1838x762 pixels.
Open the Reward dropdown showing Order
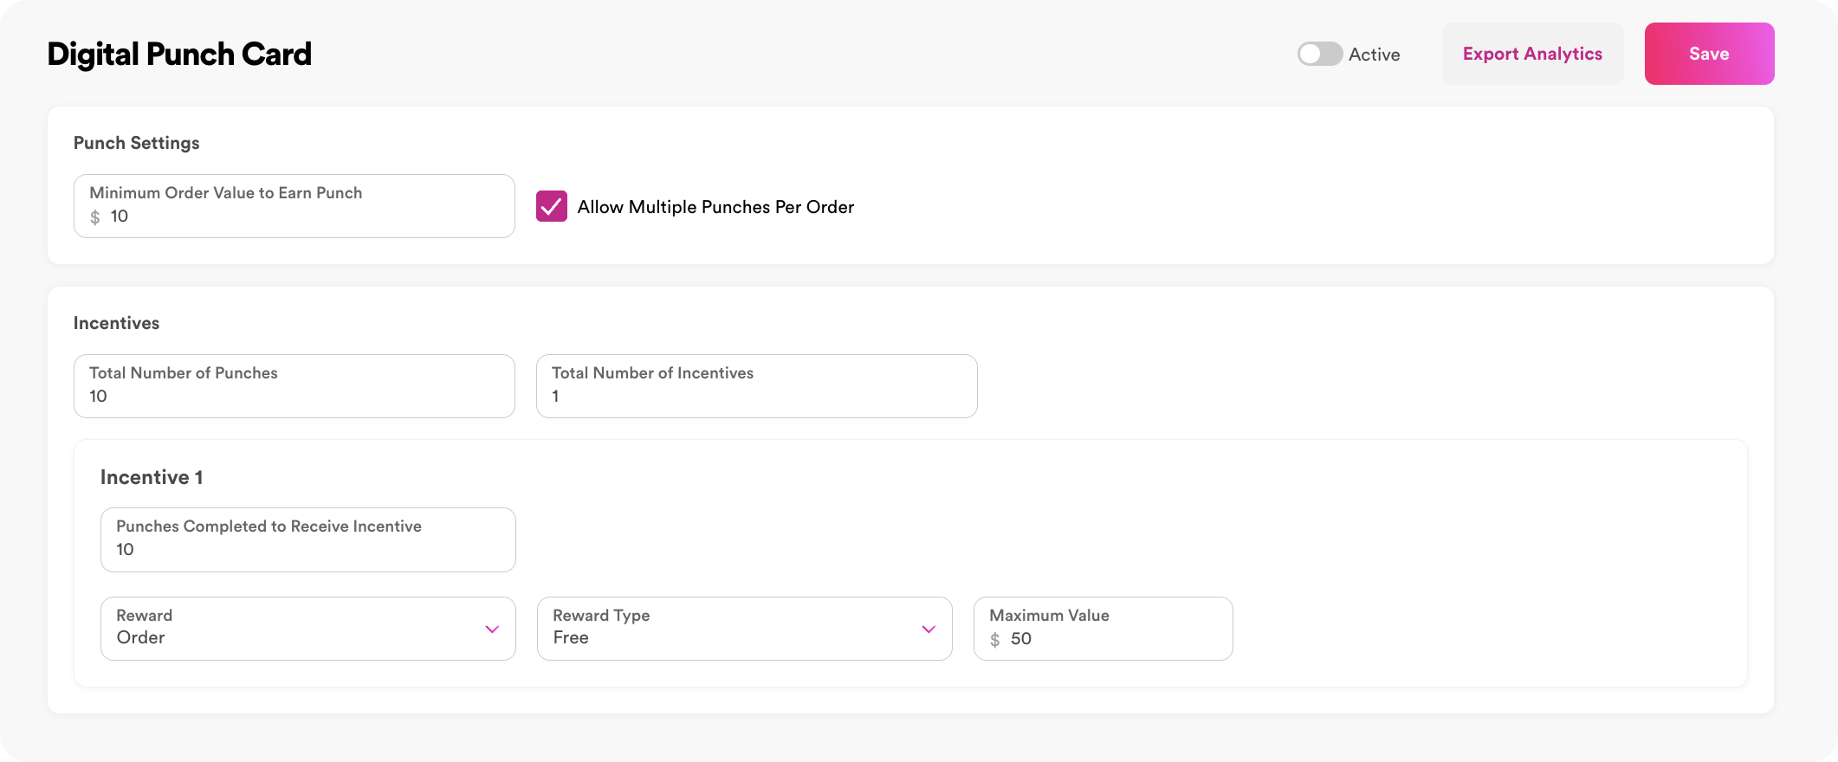click(294, 629)
